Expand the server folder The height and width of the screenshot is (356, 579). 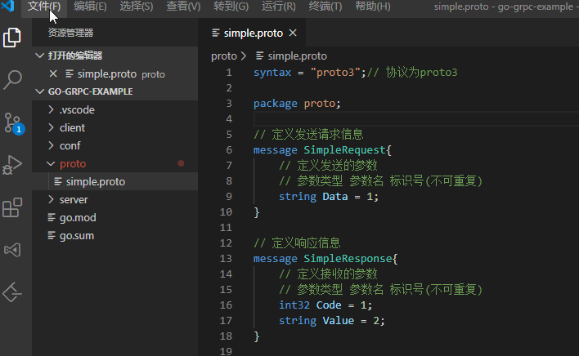coord(74,199)
